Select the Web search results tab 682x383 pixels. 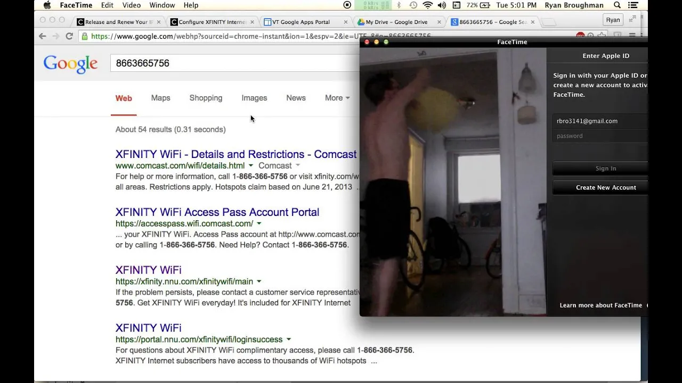[124, 98]
